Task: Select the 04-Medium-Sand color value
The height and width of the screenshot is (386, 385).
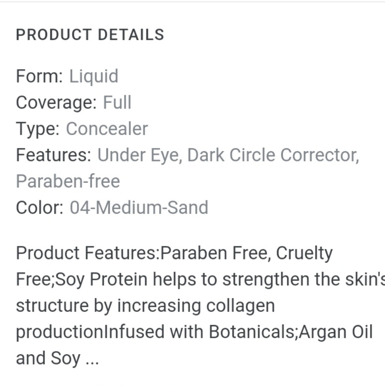Action: [x=139, y=208]
